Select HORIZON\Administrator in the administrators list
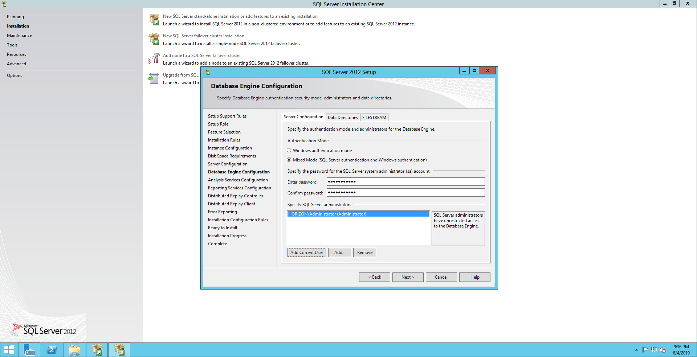This screenshot has width=697, height=357. [327, 214]
